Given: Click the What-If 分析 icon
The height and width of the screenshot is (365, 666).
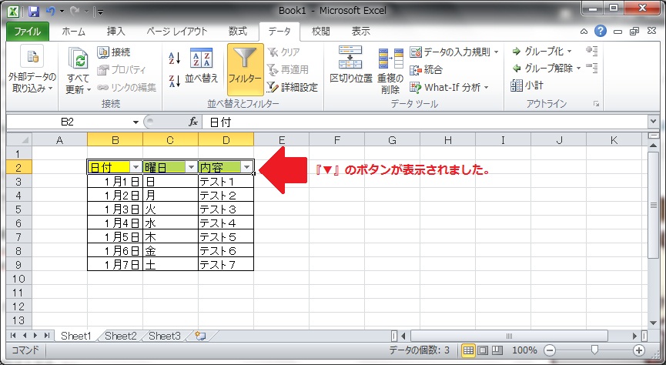Looking at the screenshot, I should [x=416, y=88].
